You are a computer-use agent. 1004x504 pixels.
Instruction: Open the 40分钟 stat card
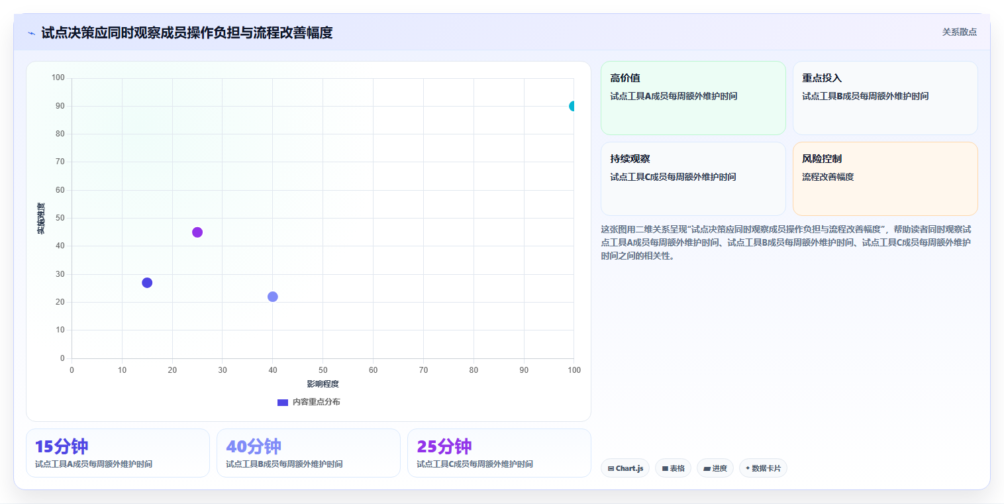pyautogui.click(x=309, y=453)
